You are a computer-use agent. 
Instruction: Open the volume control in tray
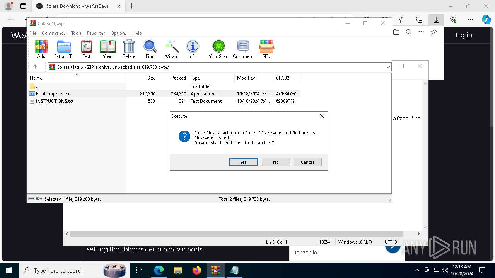(x=445, y=270)
